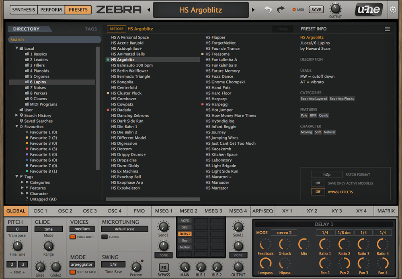The height and width of the screenshot is (279, 402).
Task: Collapse the Tags tree
Action: 16,176
